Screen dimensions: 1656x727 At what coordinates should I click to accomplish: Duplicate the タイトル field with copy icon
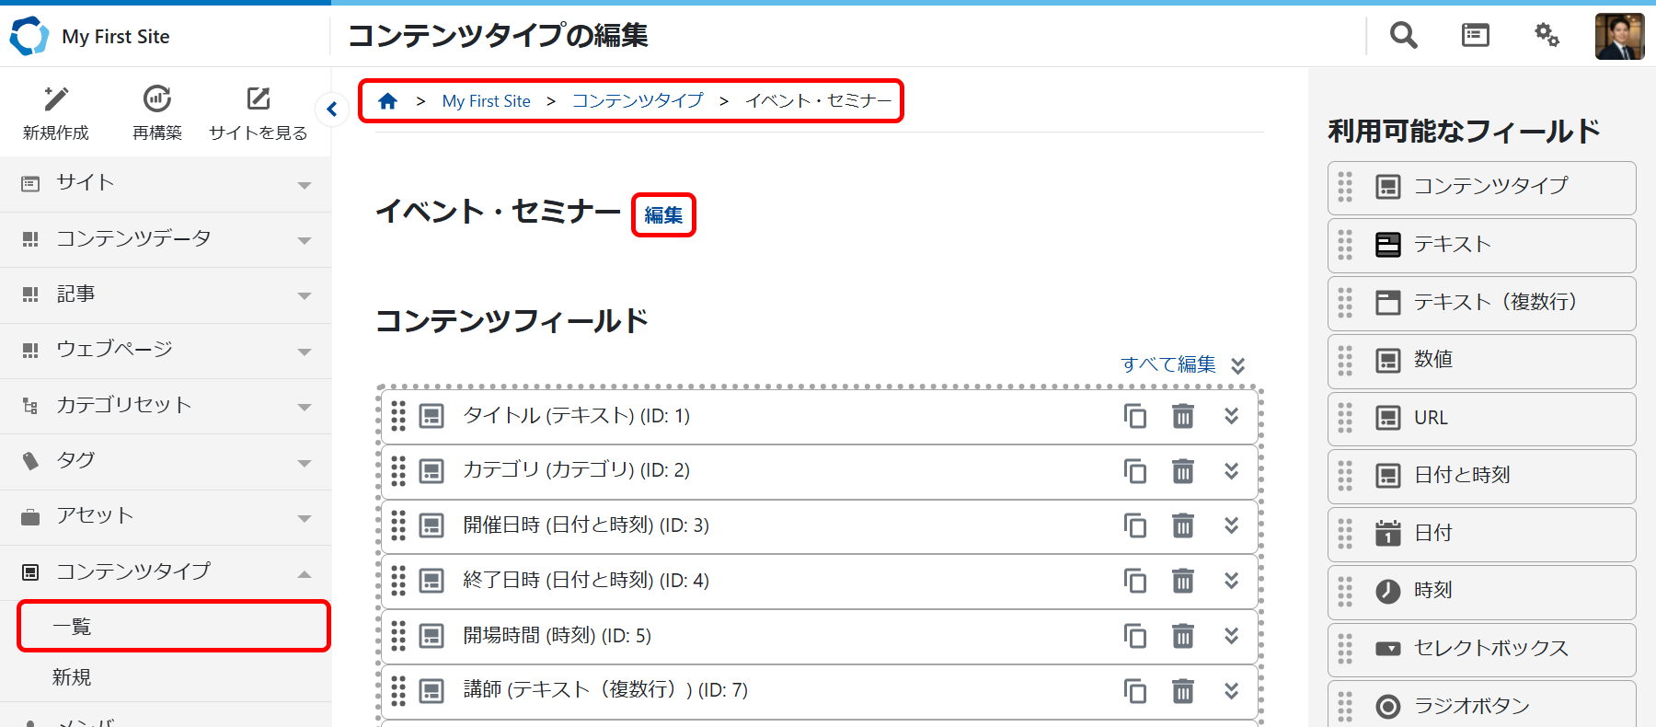(x=1135, y=416)
